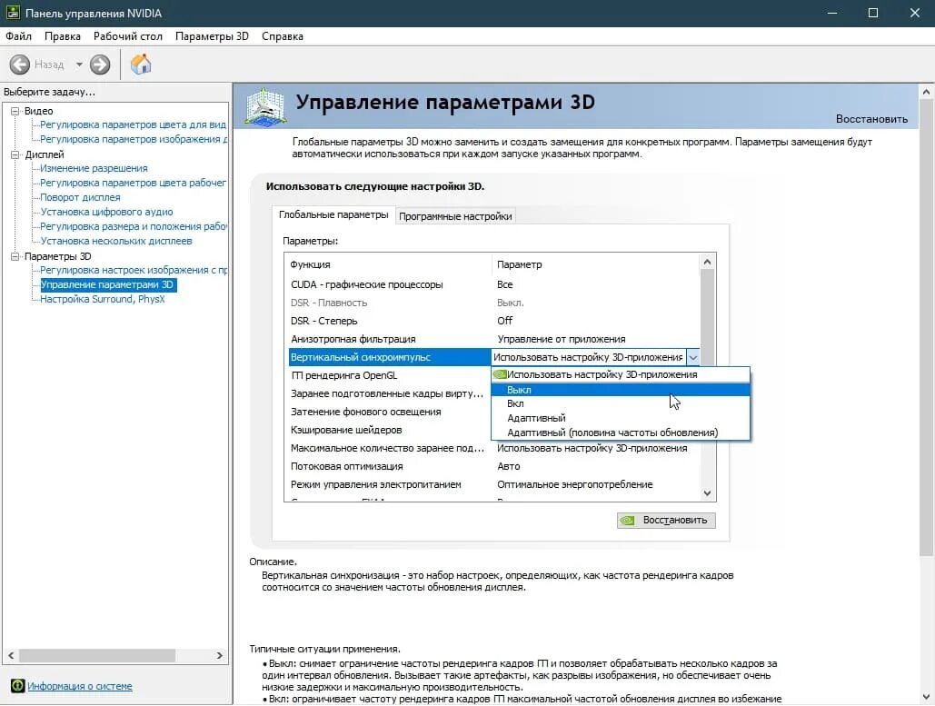Select Поворот дисплея in the task tree
This screenshot has width=935, height=706.
(x=80, y=197)
